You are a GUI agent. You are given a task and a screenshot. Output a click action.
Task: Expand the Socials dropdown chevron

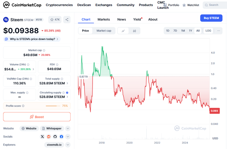tap(68, 136)
